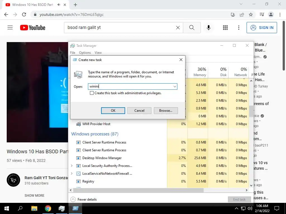Click SHOW MORE under the video description
Image resolution: width=286 pixels, height=214 pixels.
(x=34, y=195)
